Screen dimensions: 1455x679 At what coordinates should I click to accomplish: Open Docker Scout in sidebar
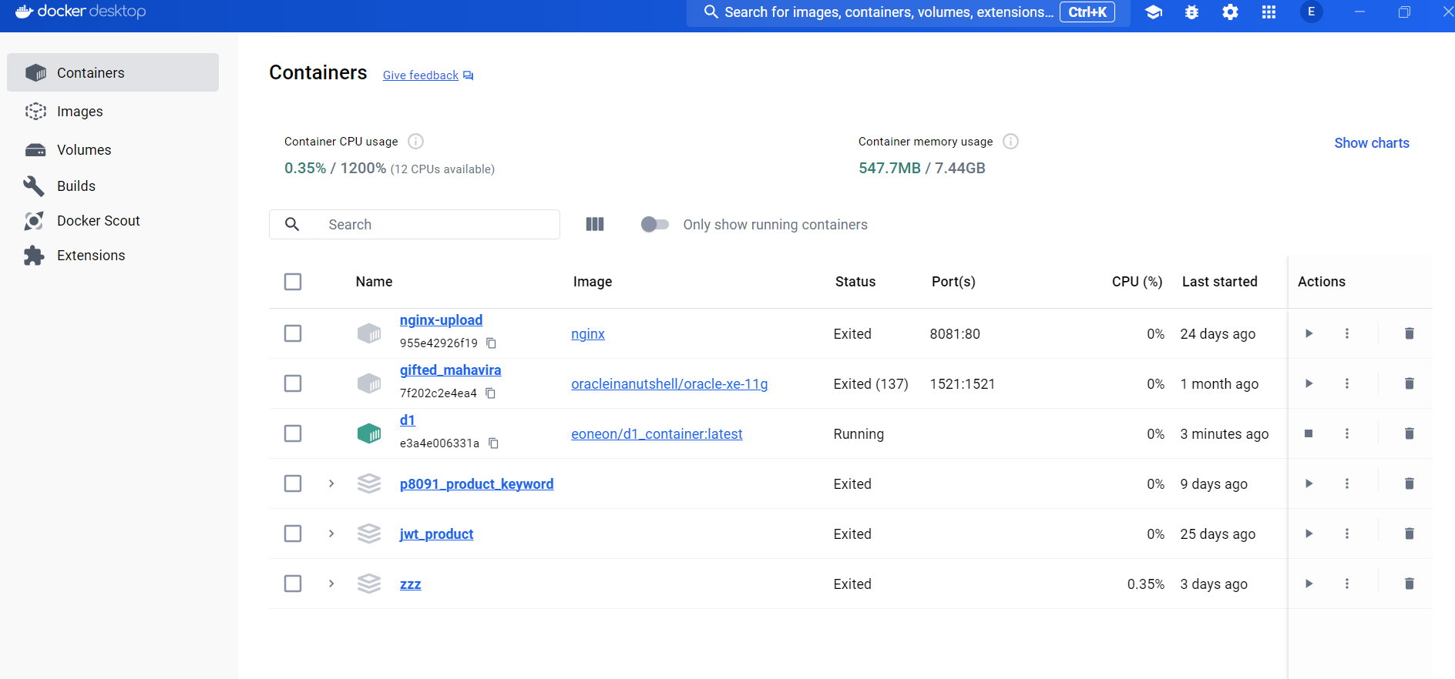pos(113,221)
